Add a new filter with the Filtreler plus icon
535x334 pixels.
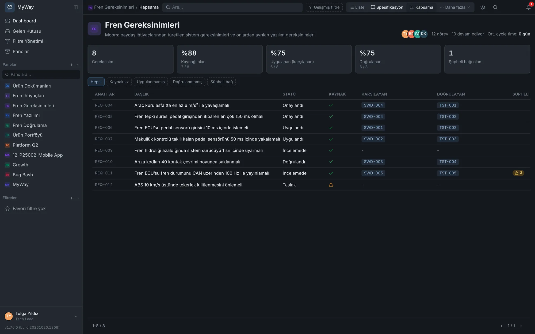point(71,198)
